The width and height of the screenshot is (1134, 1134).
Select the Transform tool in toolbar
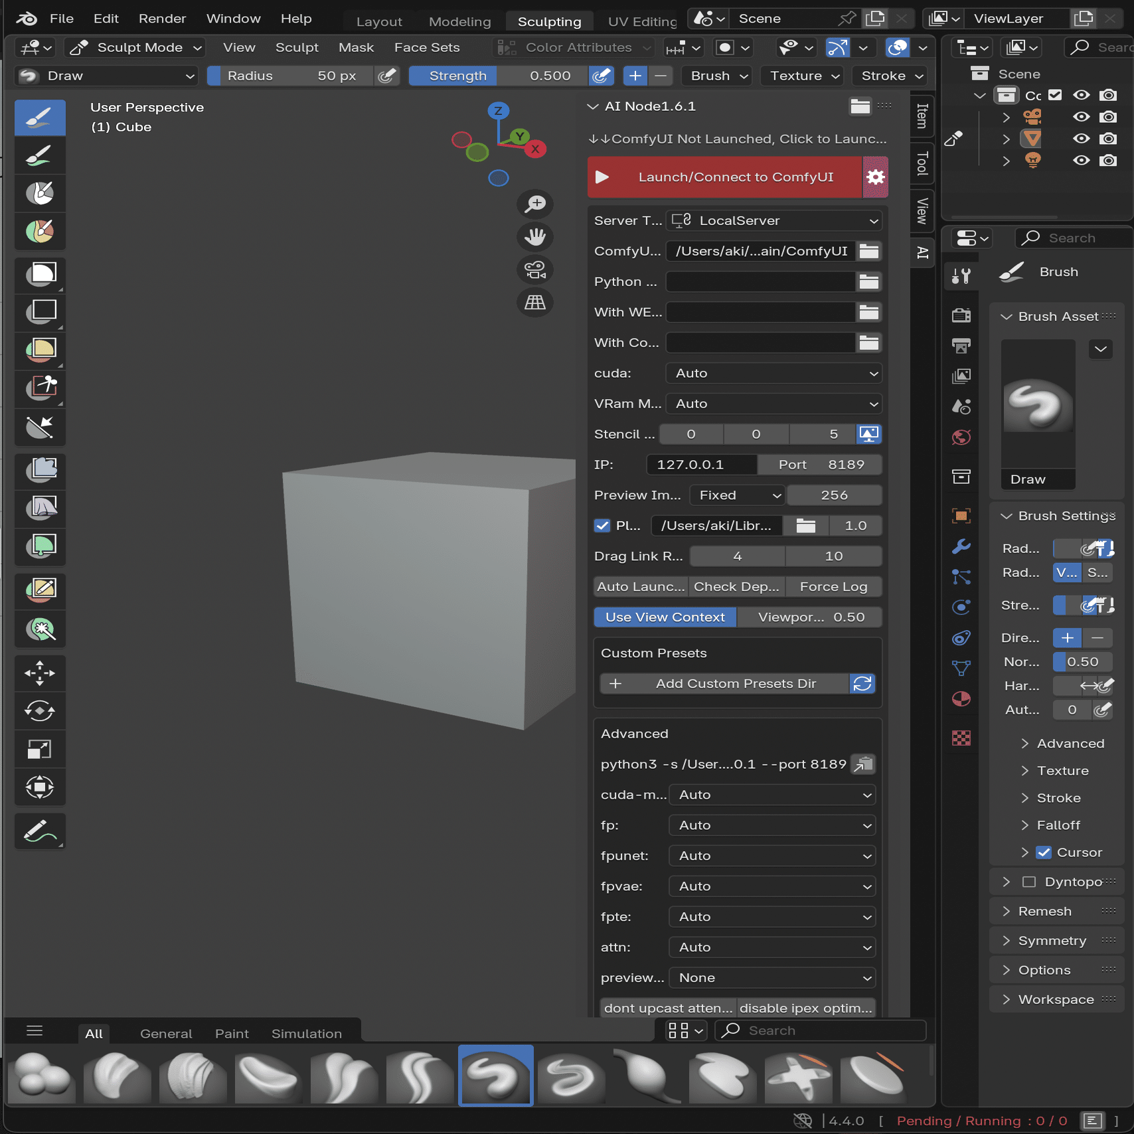[40, 788]
